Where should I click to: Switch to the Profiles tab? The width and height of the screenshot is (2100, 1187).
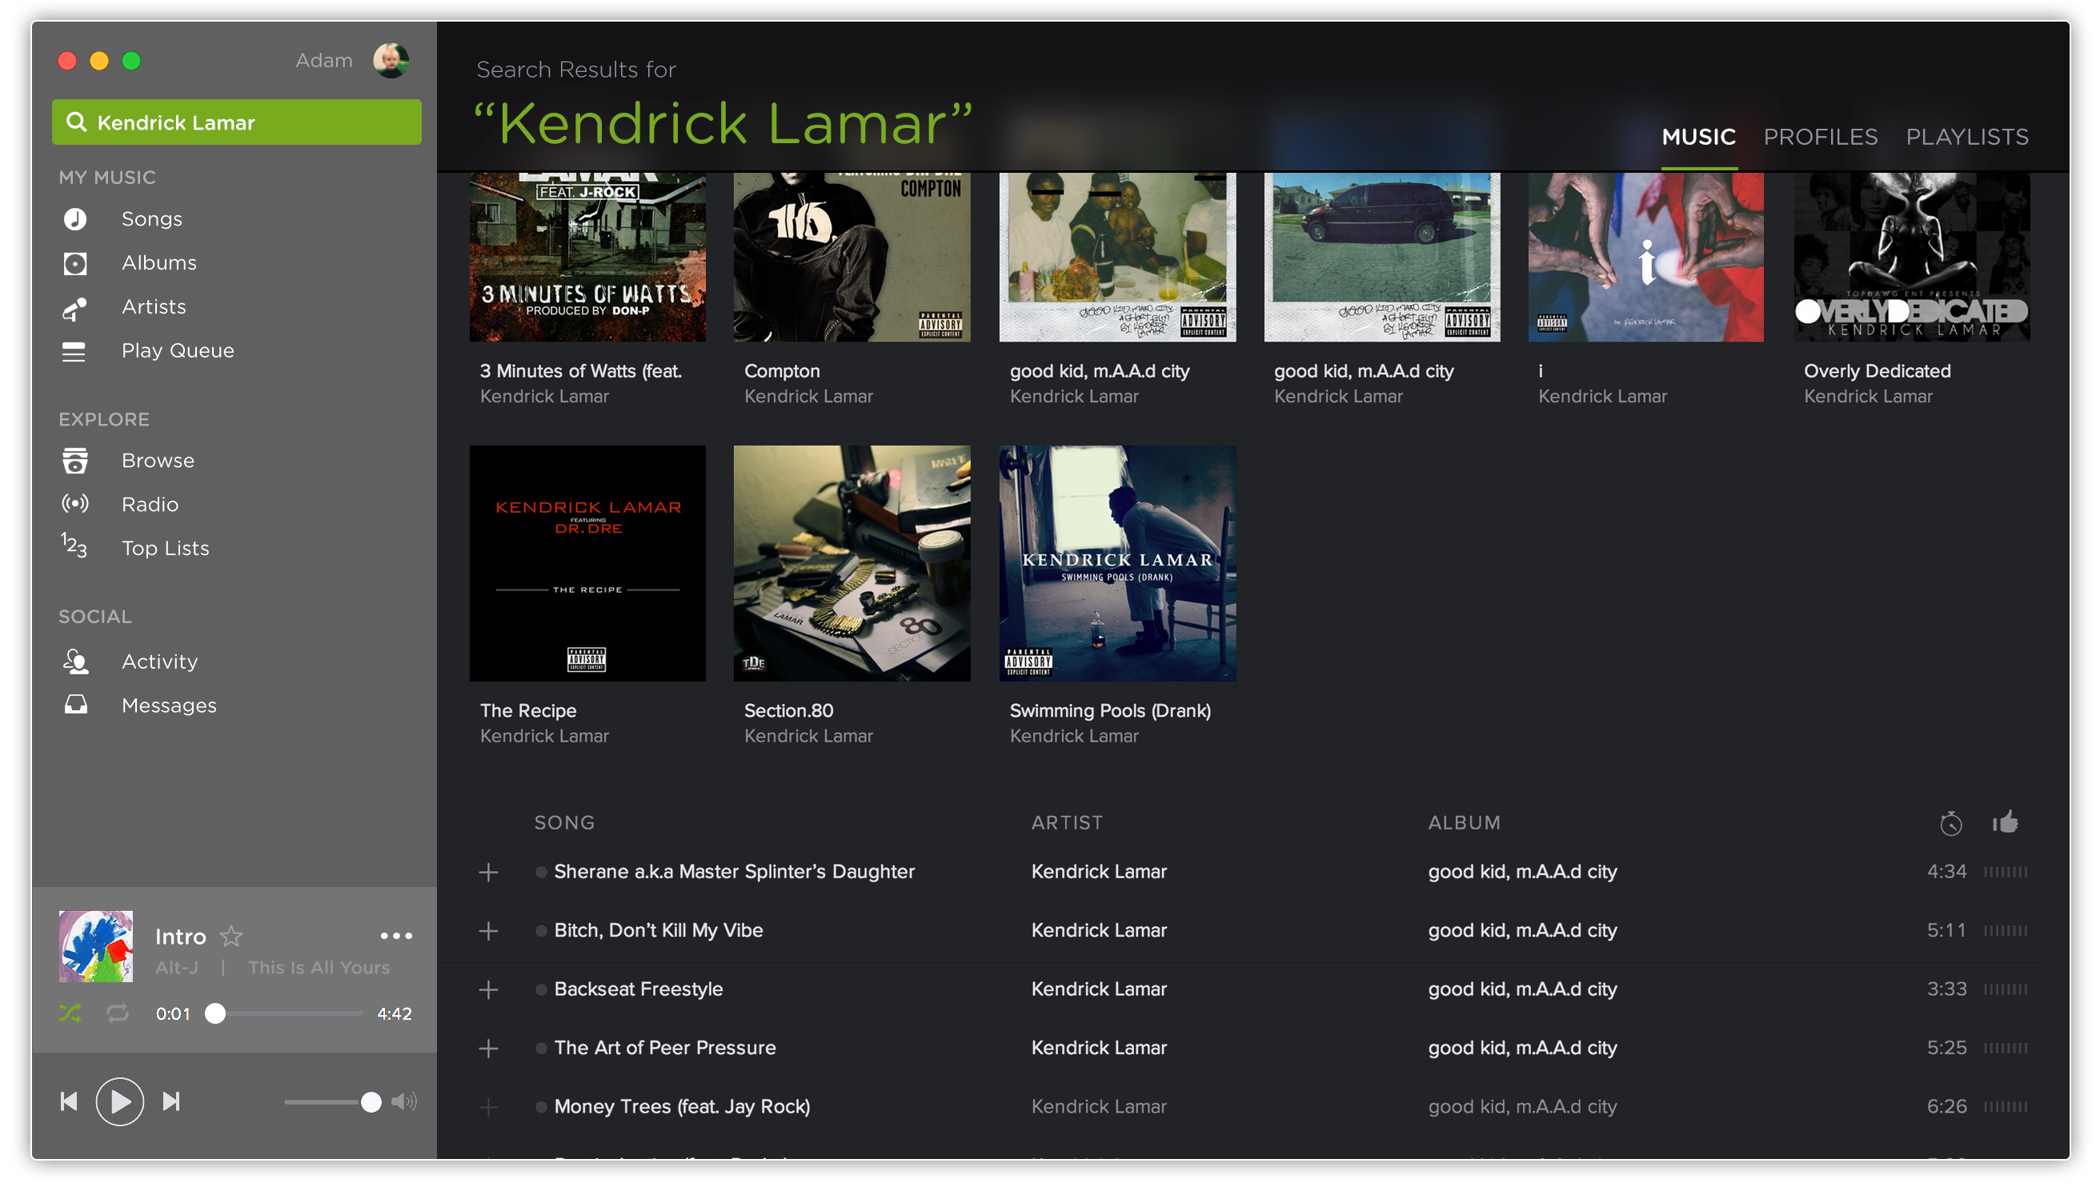tap(1820, 137)
